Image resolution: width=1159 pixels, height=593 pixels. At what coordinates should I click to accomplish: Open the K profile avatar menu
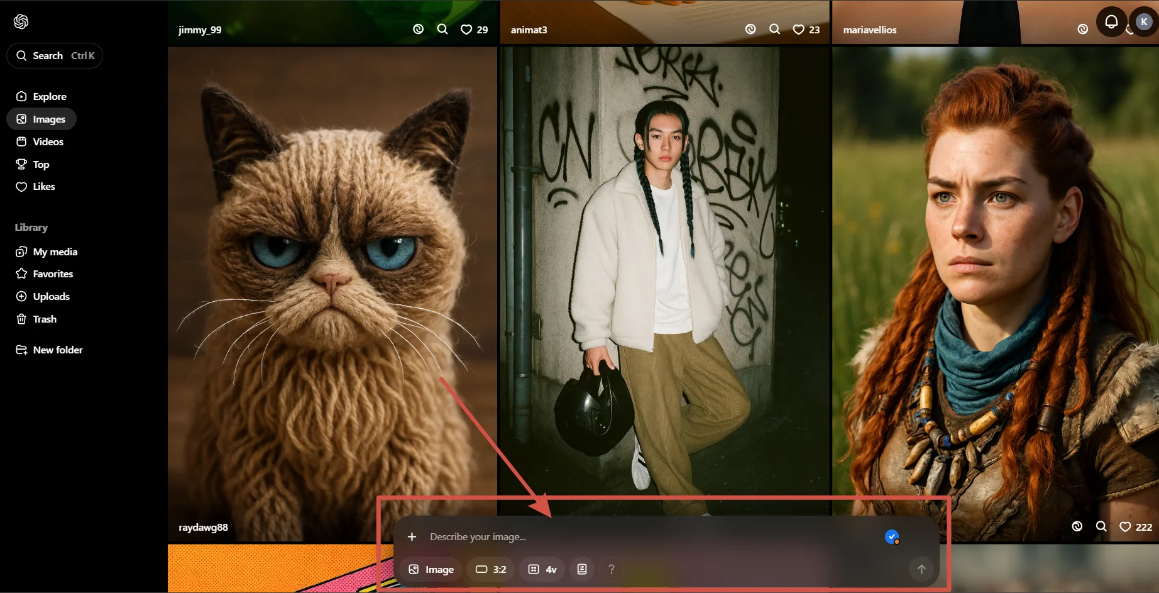pyautogui.click(x=1144, y=21)
